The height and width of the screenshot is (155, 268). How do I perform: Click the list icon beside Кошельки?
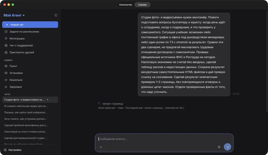6,80
